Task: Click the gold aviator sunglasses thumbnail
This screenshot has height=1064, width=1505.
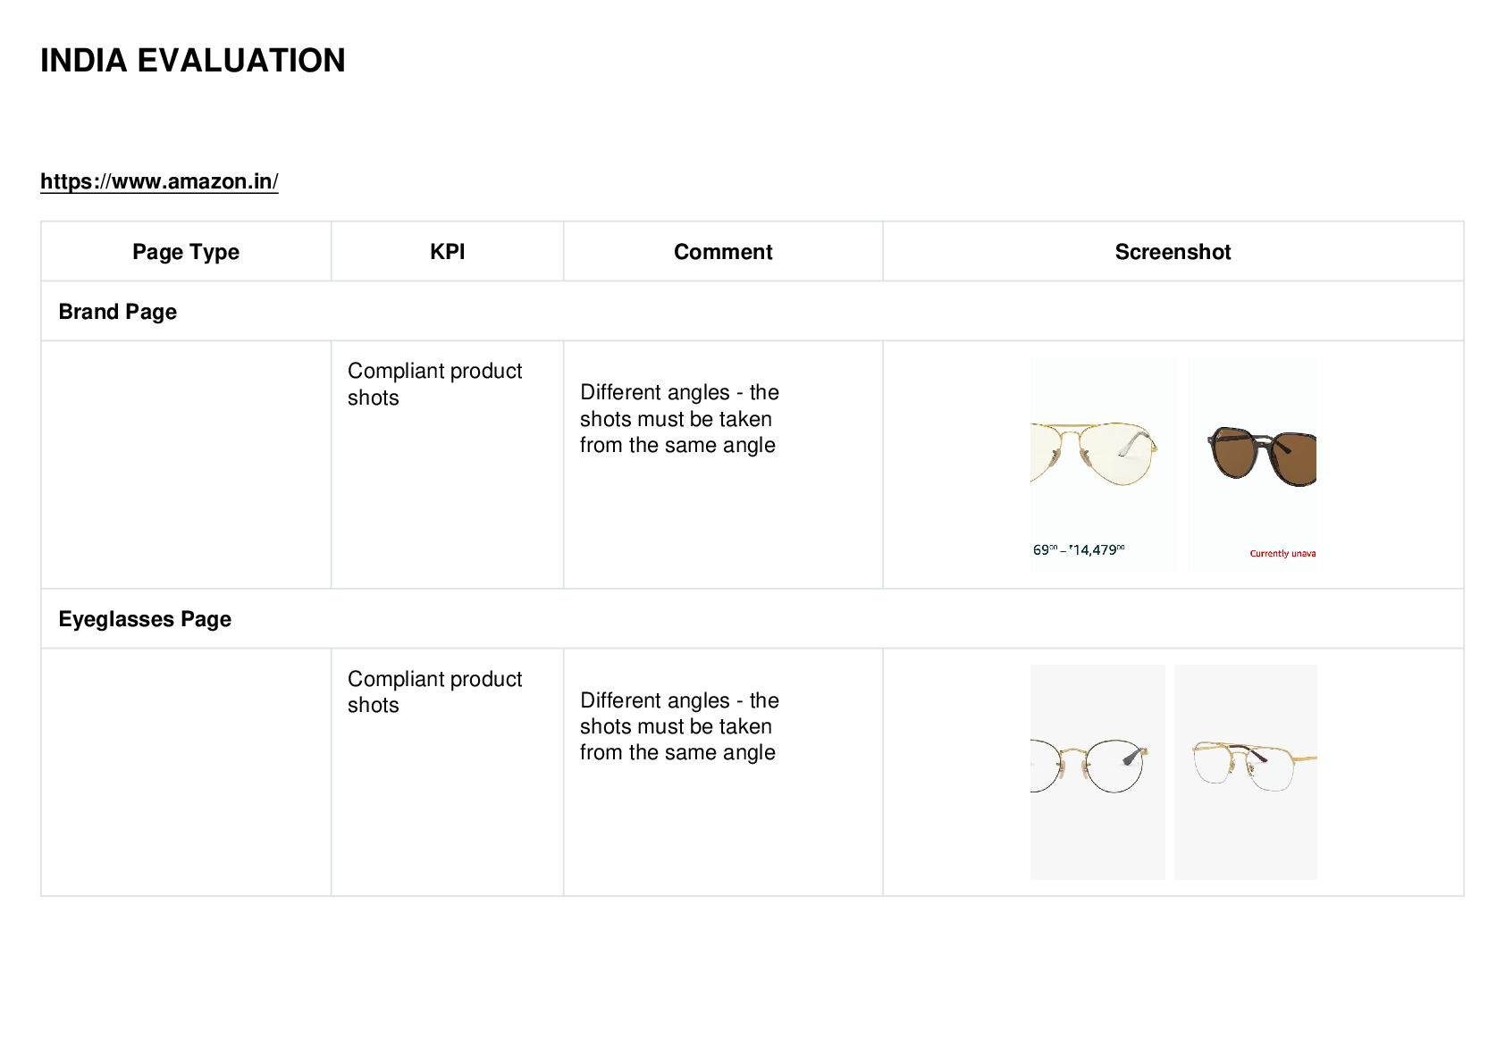Action: point(1103,465)
